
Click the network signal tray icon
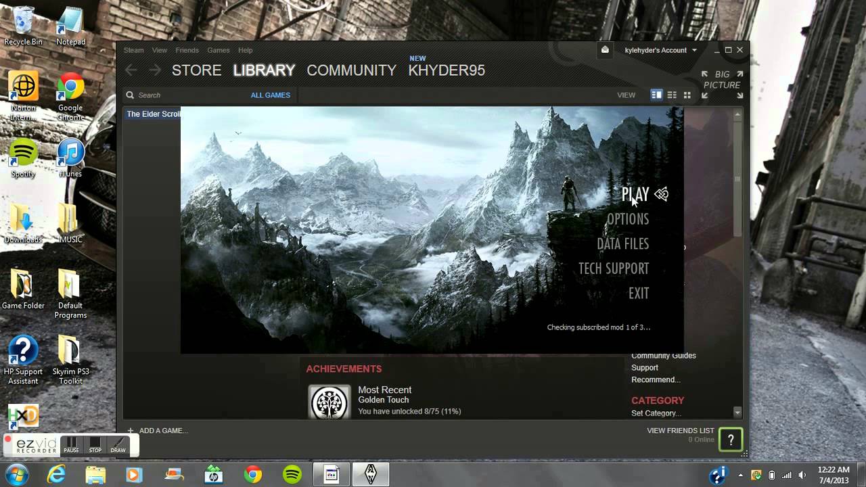click(x=786, y=475)
